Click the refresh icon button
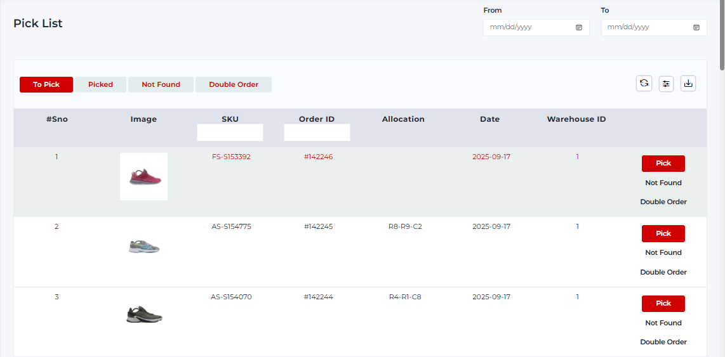The image size is (725, 357). point(644,83)
